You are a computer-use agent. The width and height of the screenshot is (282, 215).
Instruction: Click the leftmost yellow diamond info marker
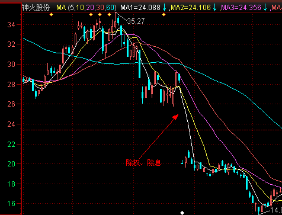point(52,14)
